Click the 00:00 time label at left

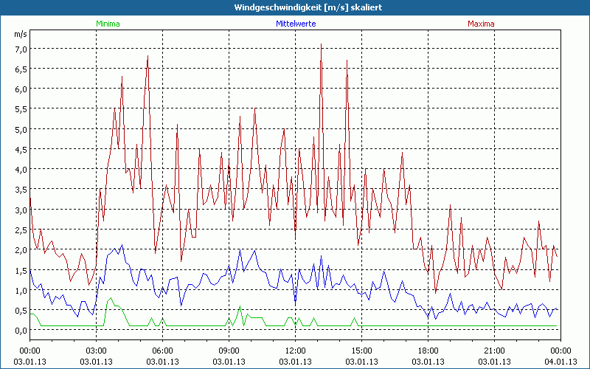tap(29, 350)
